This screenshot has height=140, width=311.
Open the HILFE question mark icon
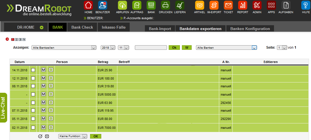click(x=306, y=5)
